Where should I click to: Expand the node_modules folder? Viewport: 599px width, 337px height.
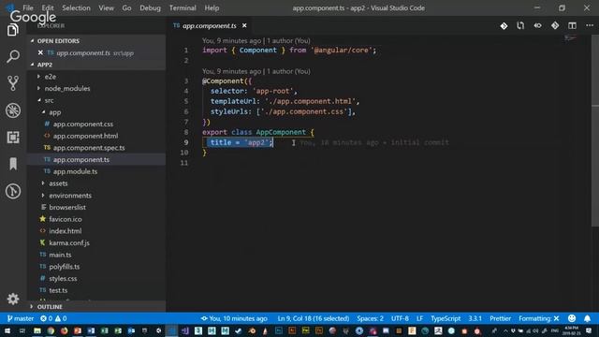tap(67, 88)
